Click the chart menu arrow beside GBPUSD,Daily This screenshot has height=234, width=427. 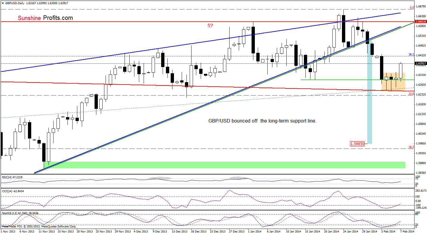click(3, 3)
